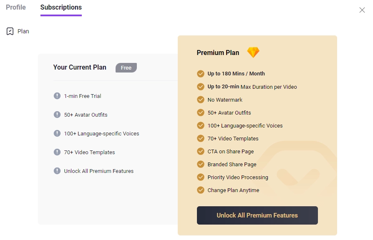Click the Your Current Plan heading
This screenshot has width=373, height=240.
point(80,67)
